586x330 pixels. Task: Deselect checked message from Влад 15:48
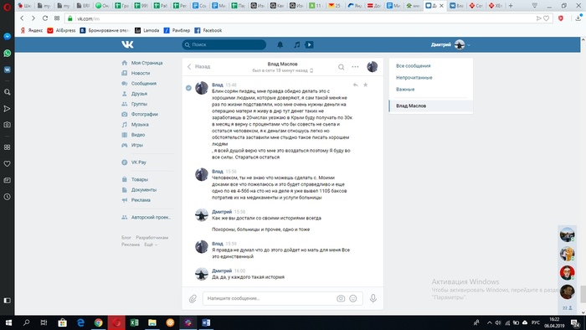[x=188, y=88]
